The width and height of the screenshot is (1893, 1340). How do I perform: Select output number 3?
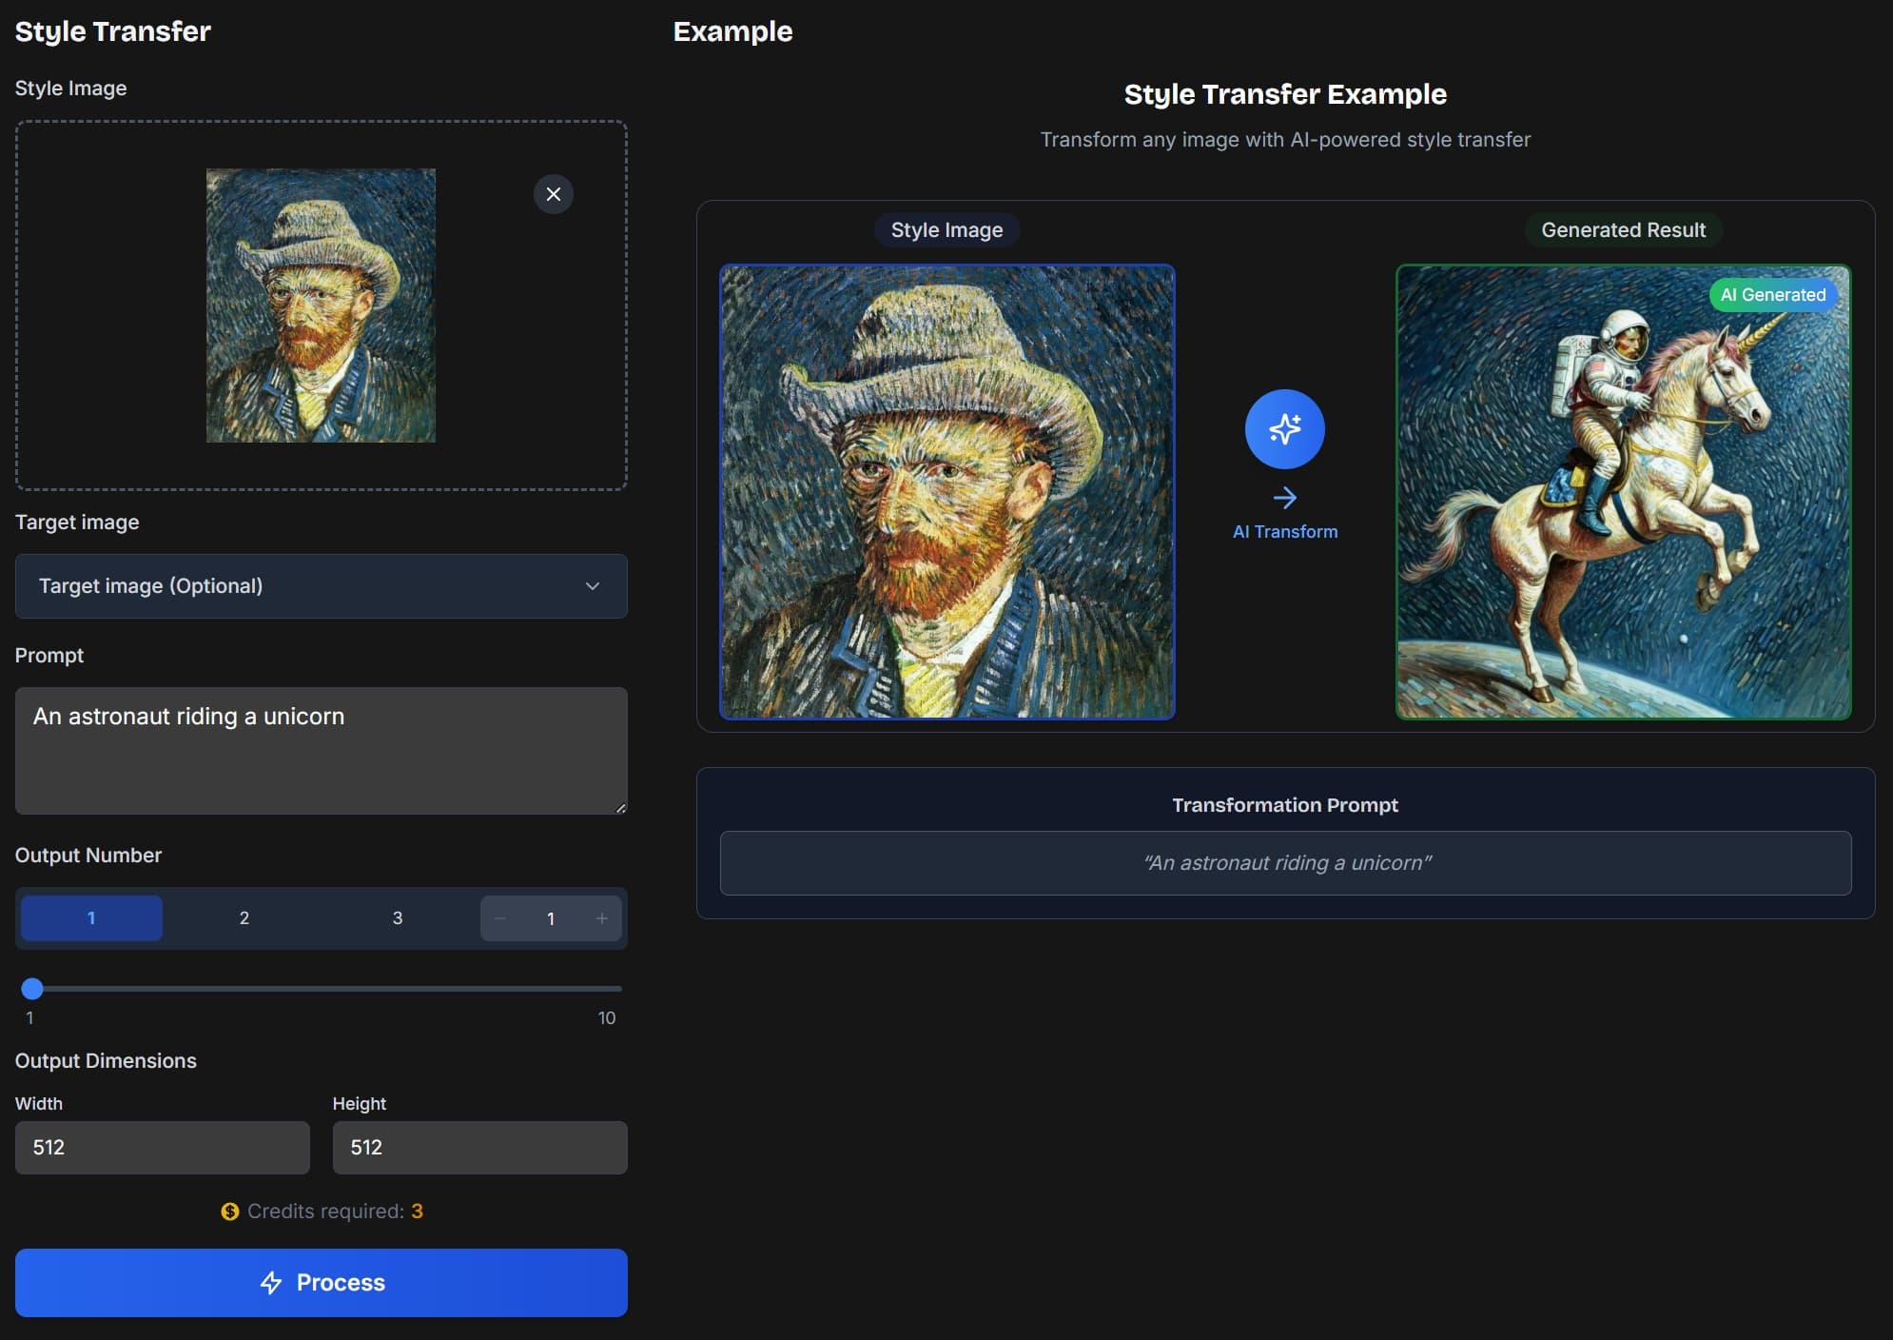pyautogui.click(x=398, y=918)
